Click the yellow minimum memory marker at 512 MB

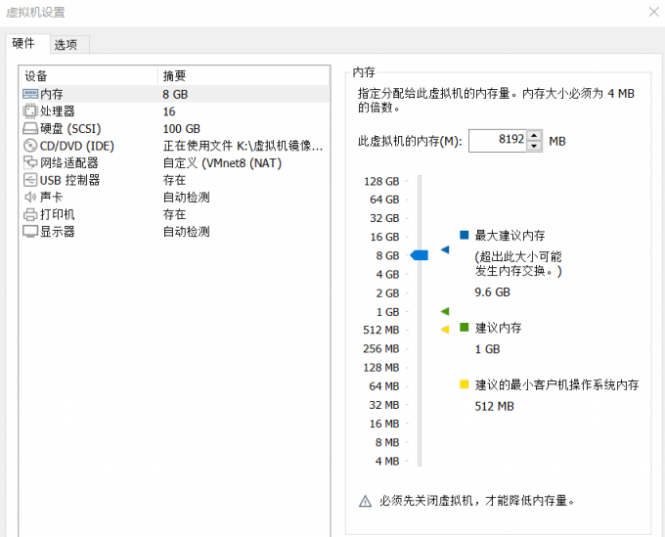[445, 330]
